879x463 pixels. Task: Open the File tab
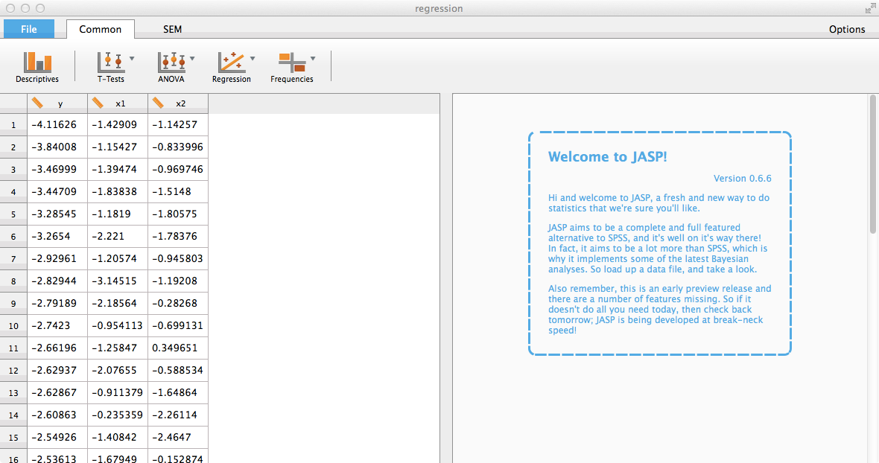click(x=29, y=29)
